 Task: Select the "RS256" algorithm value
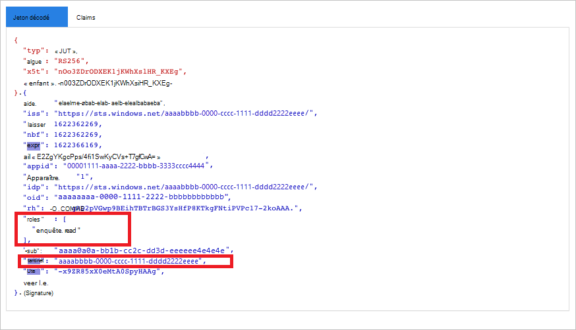click(69, 60)
